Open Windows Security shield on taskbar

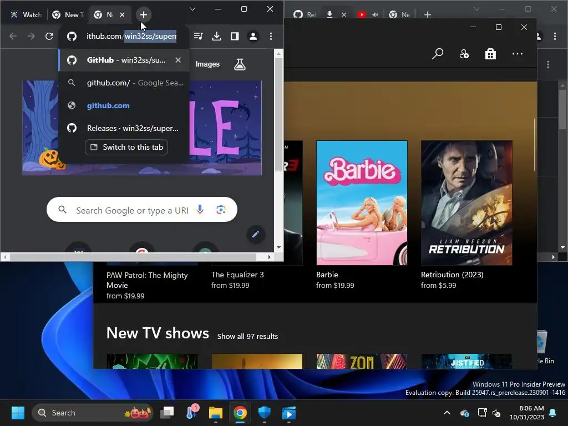265,413
